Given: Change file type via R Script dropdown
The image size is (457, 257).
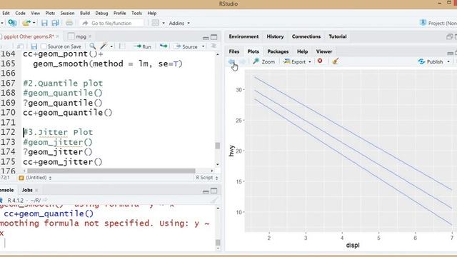Looking at the screenshot, I should click(206, 178).
